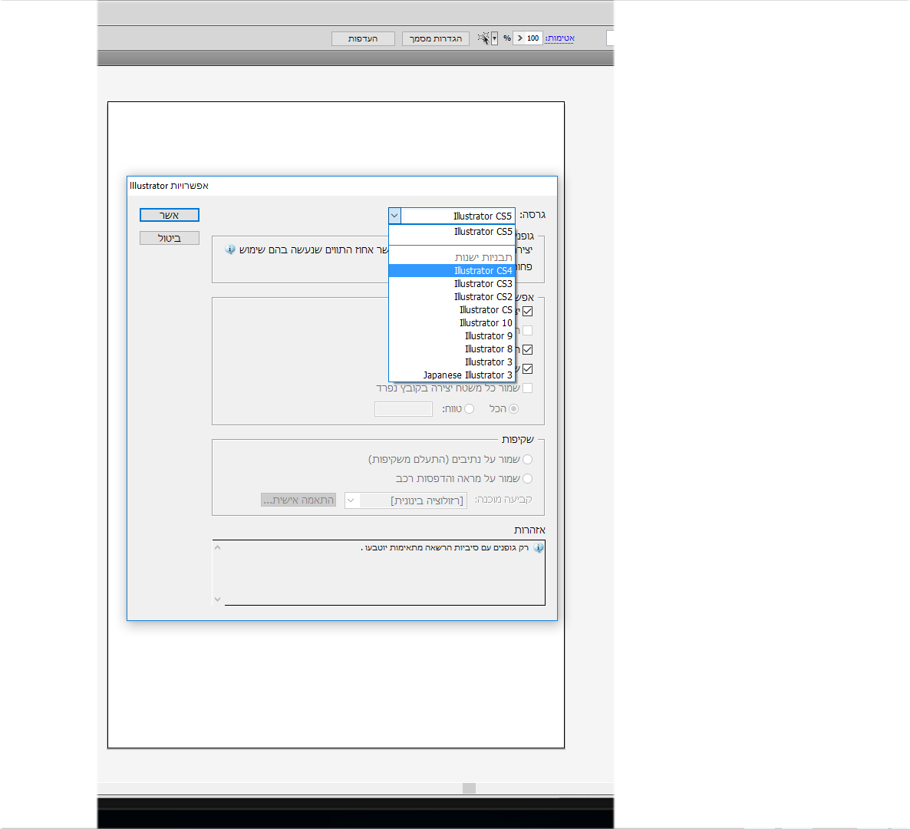The image size is (910, 829).
Task: Select שמור על נתיבים radio button
Action: (528, 459)
